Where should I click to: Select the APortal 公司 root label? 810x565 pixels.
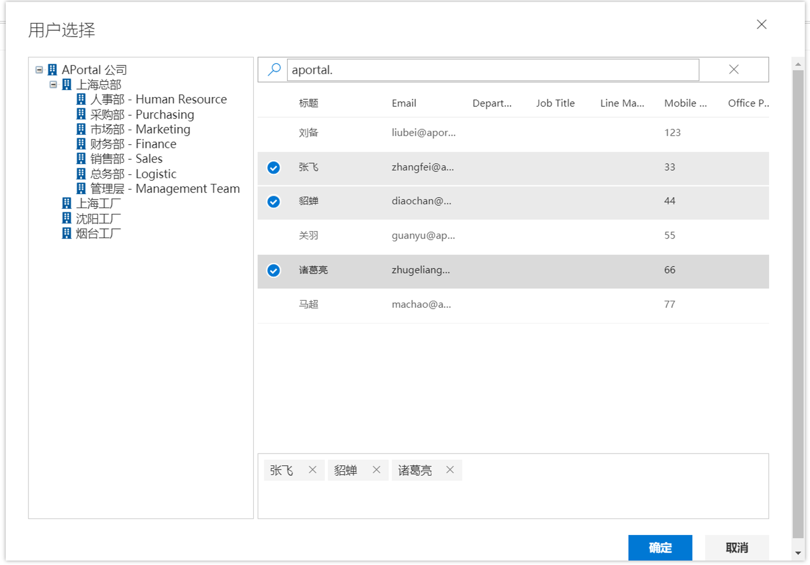pos(94,70)
